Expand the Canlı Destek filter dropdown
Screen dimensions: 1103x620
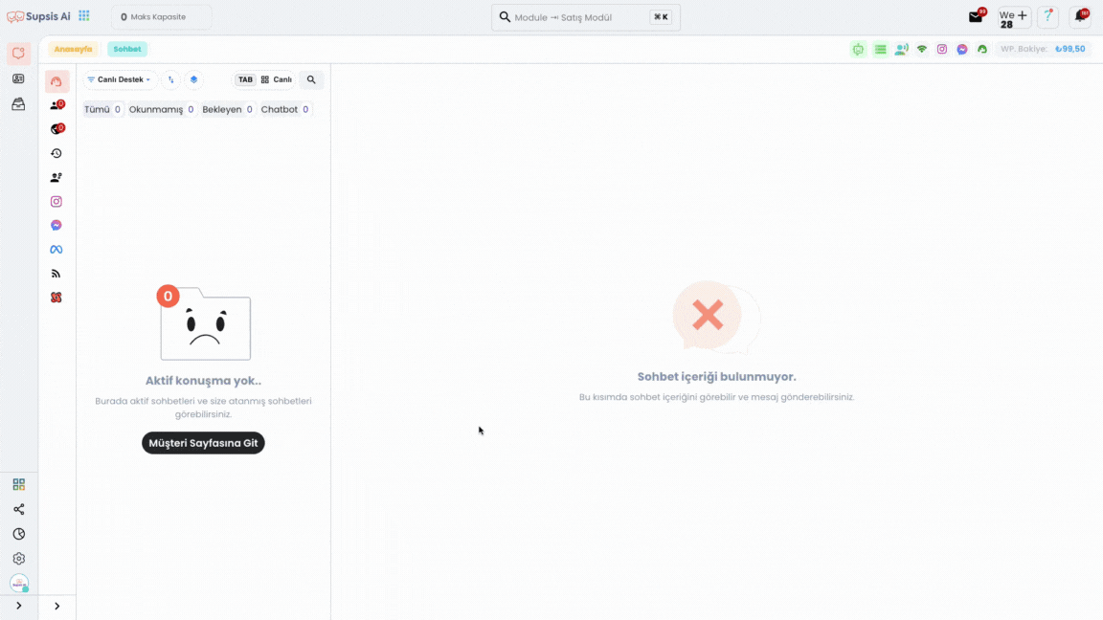pos(119,79)
